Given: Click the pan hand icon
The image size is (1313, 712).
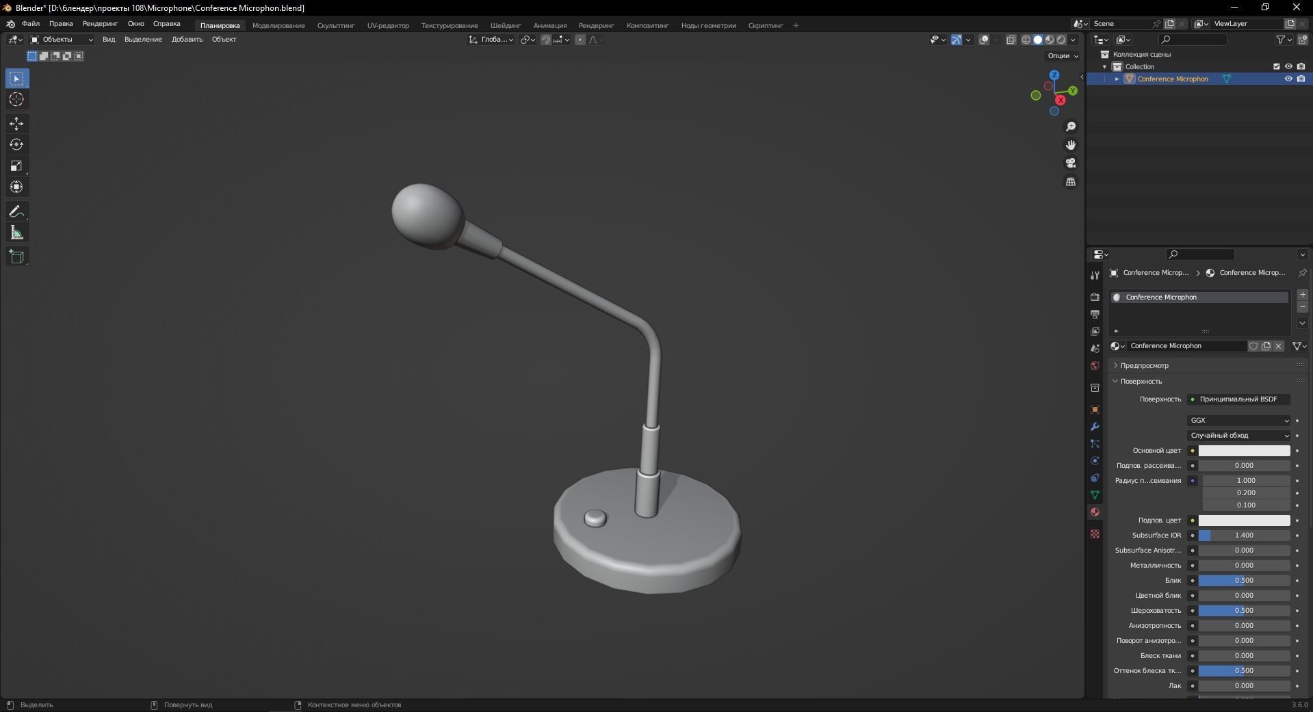Looking at the screenshot, I should point(1071,145).
